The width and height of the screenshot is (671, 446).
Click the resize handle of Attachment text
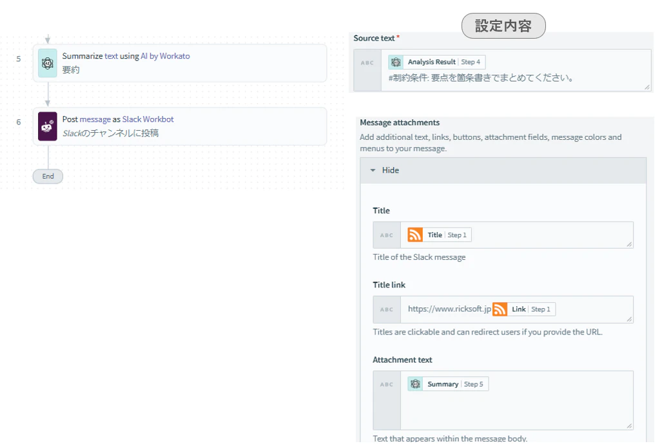[629, 425]
